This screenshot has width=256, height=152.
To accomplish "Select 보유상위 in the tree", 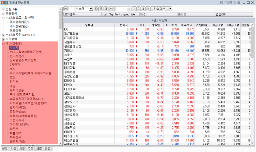I will click(15, 30).
